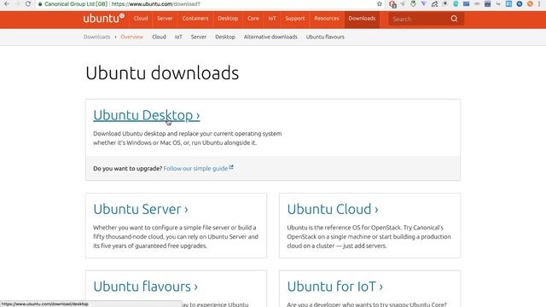Open the Ubuntu Server heading link
The height and width of the screenshot is (307, 546).
[x=140, y=209]
